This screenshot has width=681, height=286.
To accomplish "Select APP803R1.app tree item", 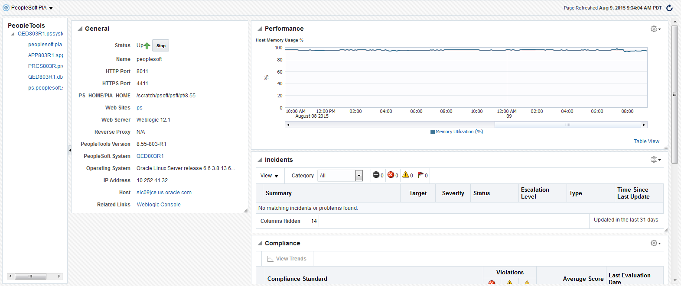I will (x=46, y=55).
